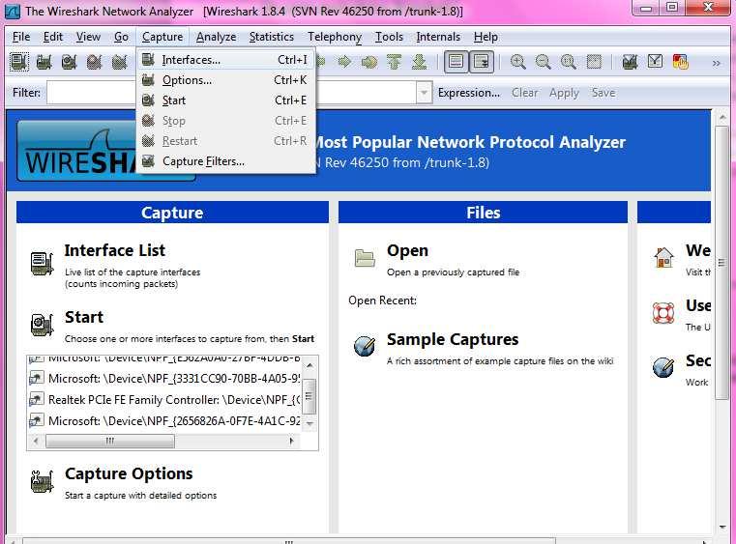The width and height of the screenshot is (736, 544).
Task: Open the Analyze menu
Action: pyautogui.click(x=216, y=37)
